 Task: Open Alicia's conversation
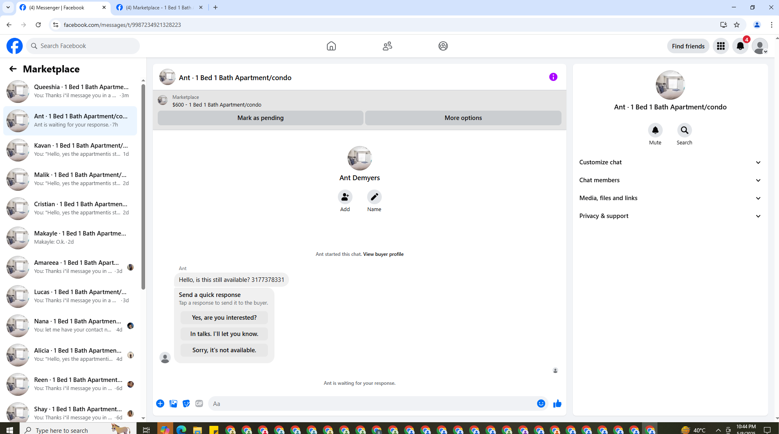pyautogui.click(x=70, y=355)
